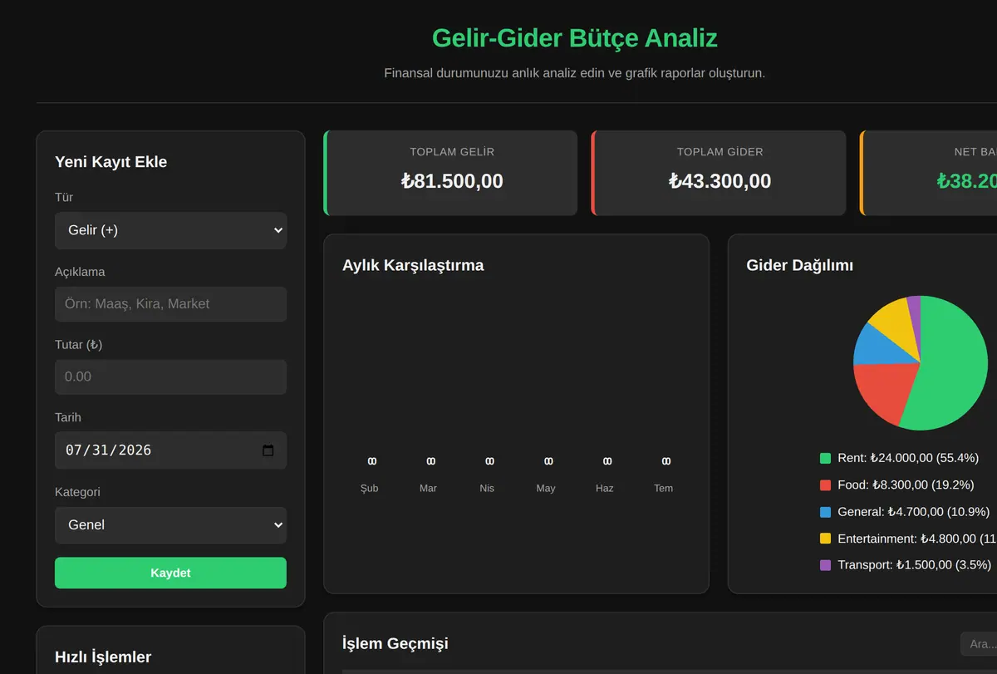Click legend text 'Food: ₺8.300,00 (19.2%)'

(x=906, y=485)
